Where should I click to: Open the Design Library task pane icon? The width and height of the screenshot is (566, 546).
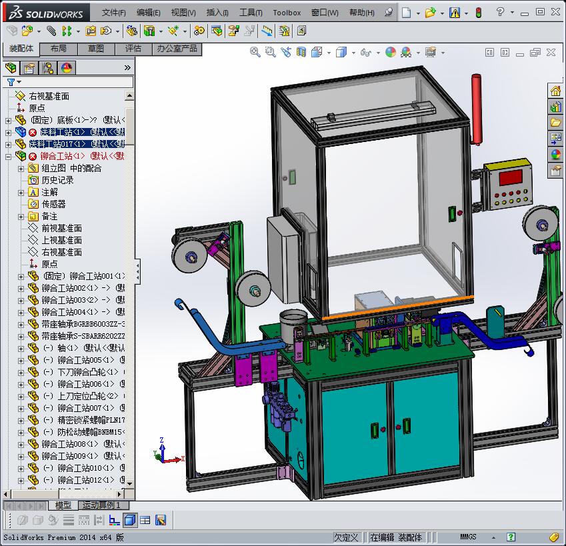tap(556, 107)
